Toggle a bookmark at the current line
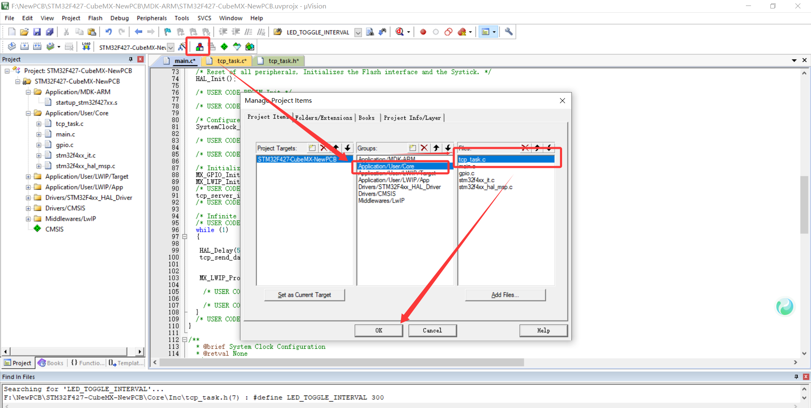The width and height of the screenshot is (811, 408). (167, 32)
